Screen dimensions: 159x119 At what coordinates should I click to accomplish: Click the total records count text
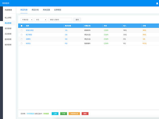coord(30,114)
